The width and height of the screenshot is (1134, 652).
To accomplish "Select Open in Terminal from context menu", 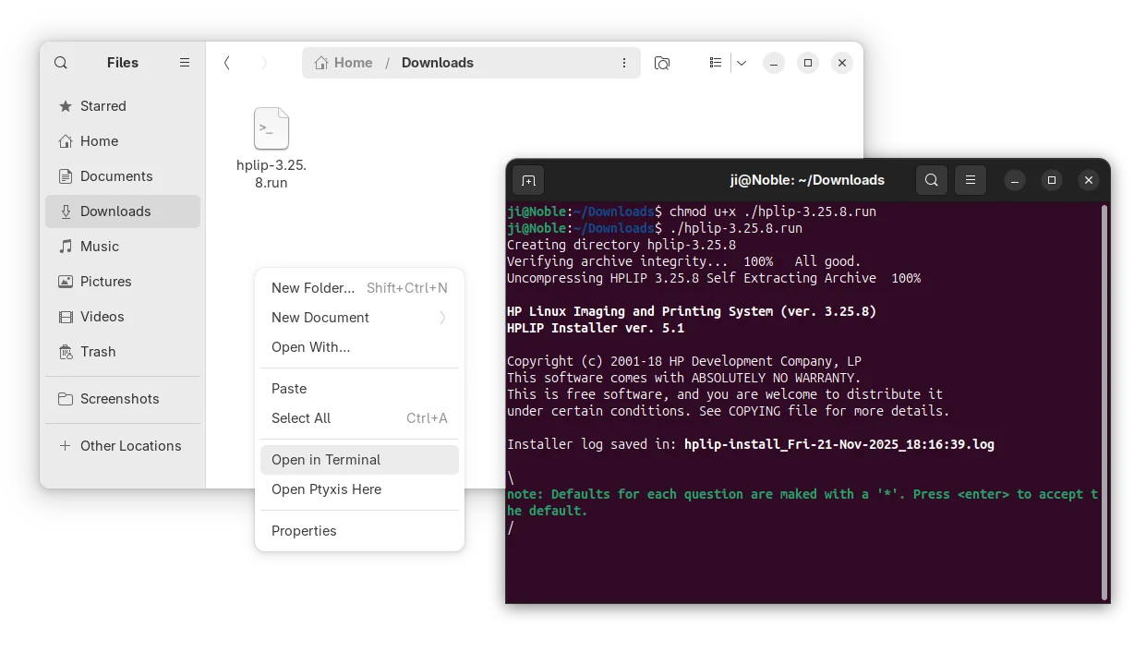I will 359,460.
